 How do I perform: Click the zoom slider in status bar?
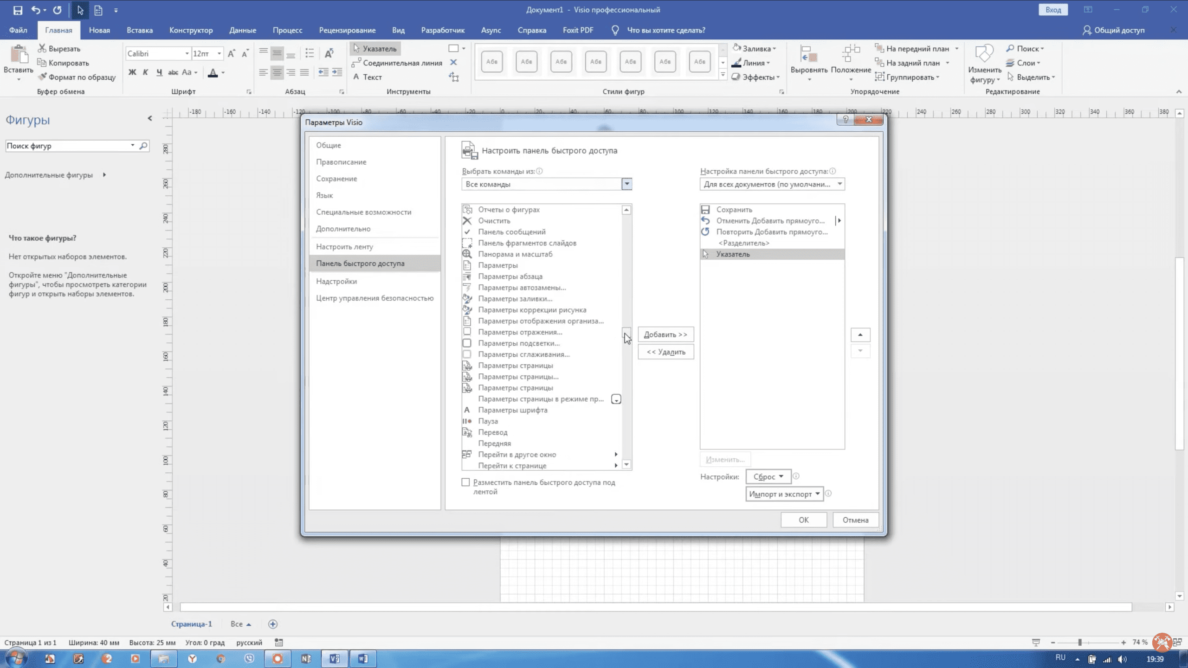tap(1080, 642)
